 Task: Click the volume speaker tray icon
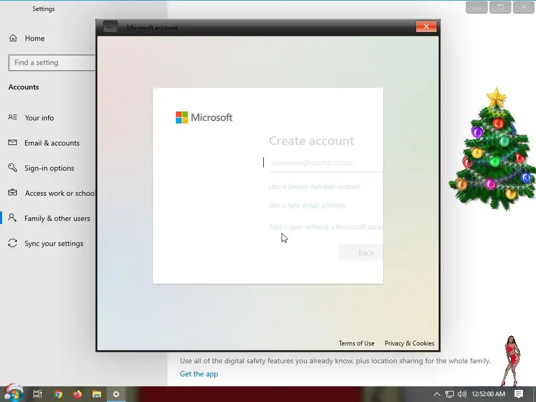(462, 394)
